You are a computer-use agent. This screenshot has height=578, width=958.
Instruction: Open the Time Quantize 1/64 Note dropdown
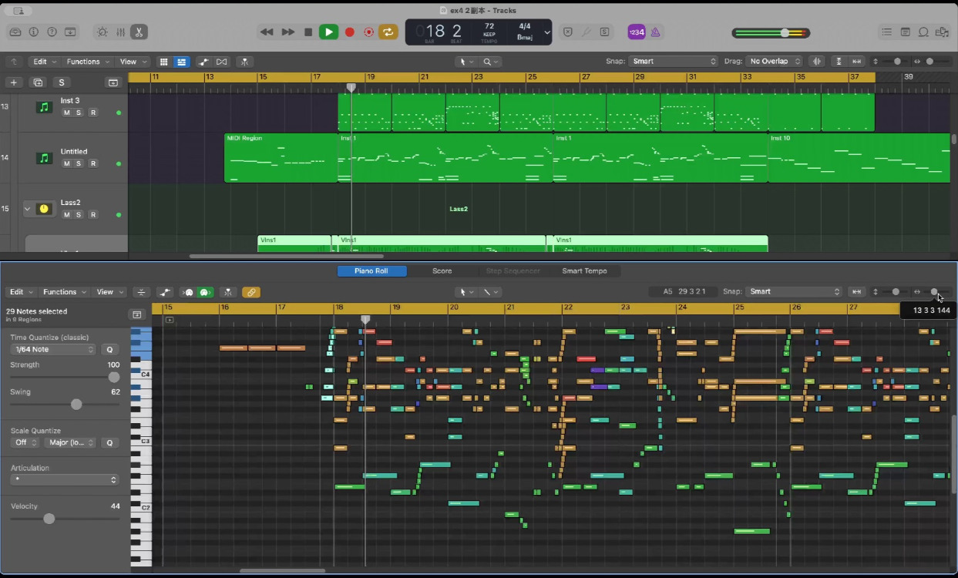(x=54, y=350)
